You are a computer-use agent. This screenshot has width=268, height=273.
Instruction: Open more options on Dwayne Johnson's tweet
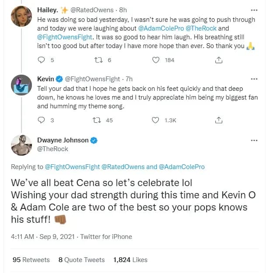254,141
